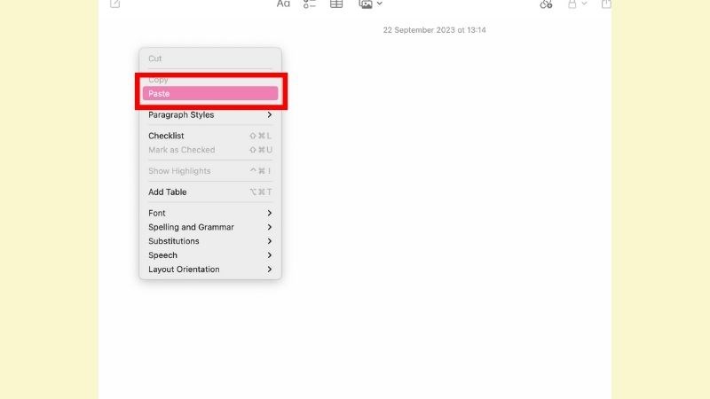710x399 pixels.
Task: Click the checklist toolbar icon
Action: click(310, 4)
